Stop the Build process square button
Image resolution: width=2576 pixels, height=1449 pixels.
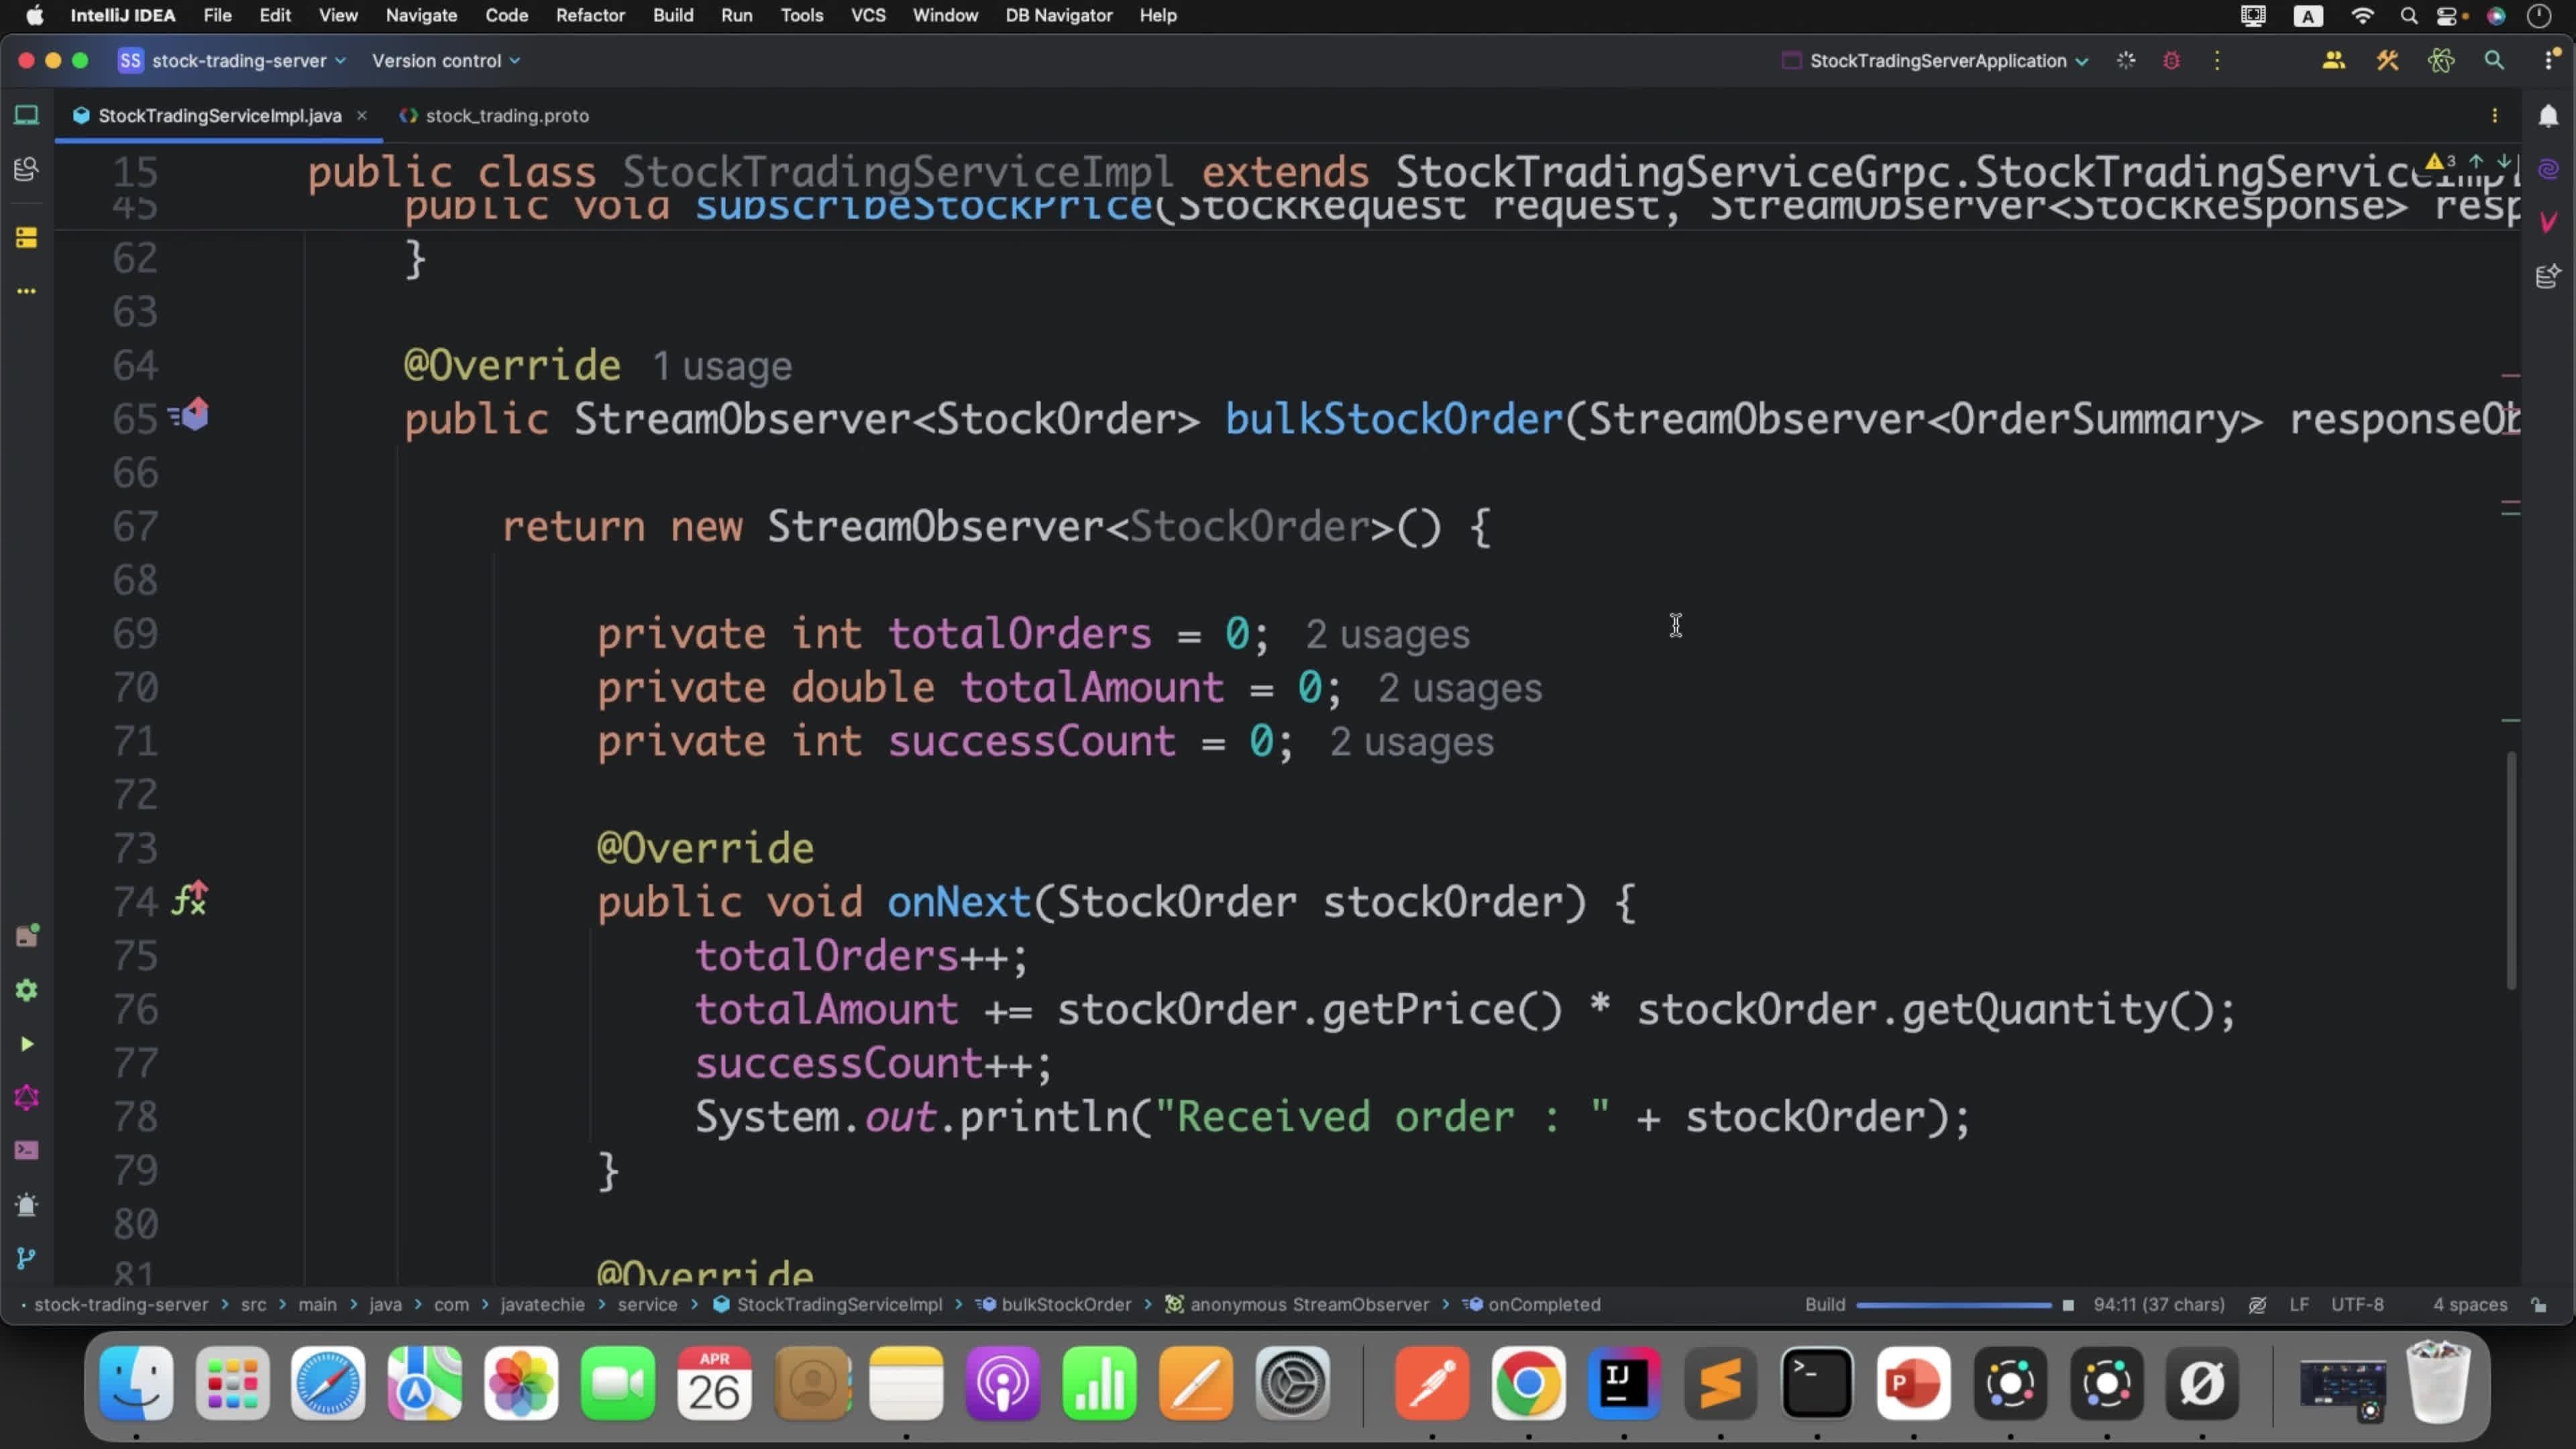click(2068, 1305)
